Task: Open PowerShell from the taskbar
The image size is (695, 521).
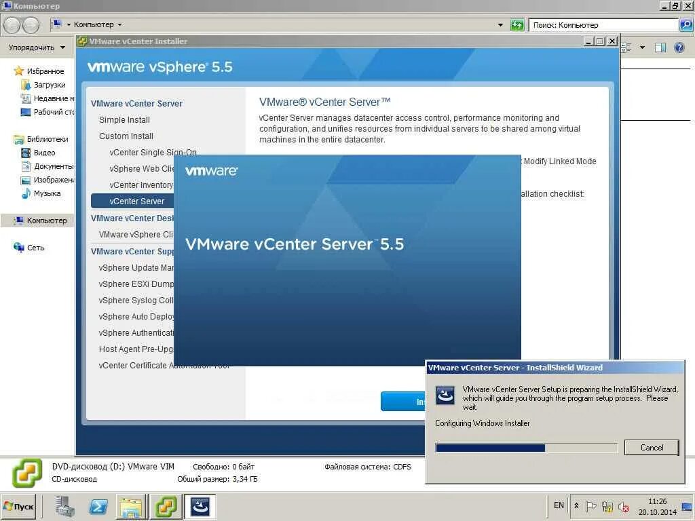Action: [98, 506]
